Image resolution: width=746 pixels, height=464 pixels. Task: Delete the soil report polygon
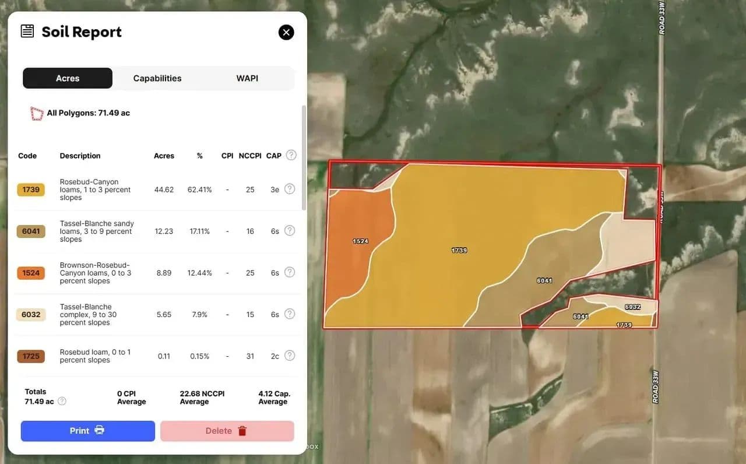(227, 431)
